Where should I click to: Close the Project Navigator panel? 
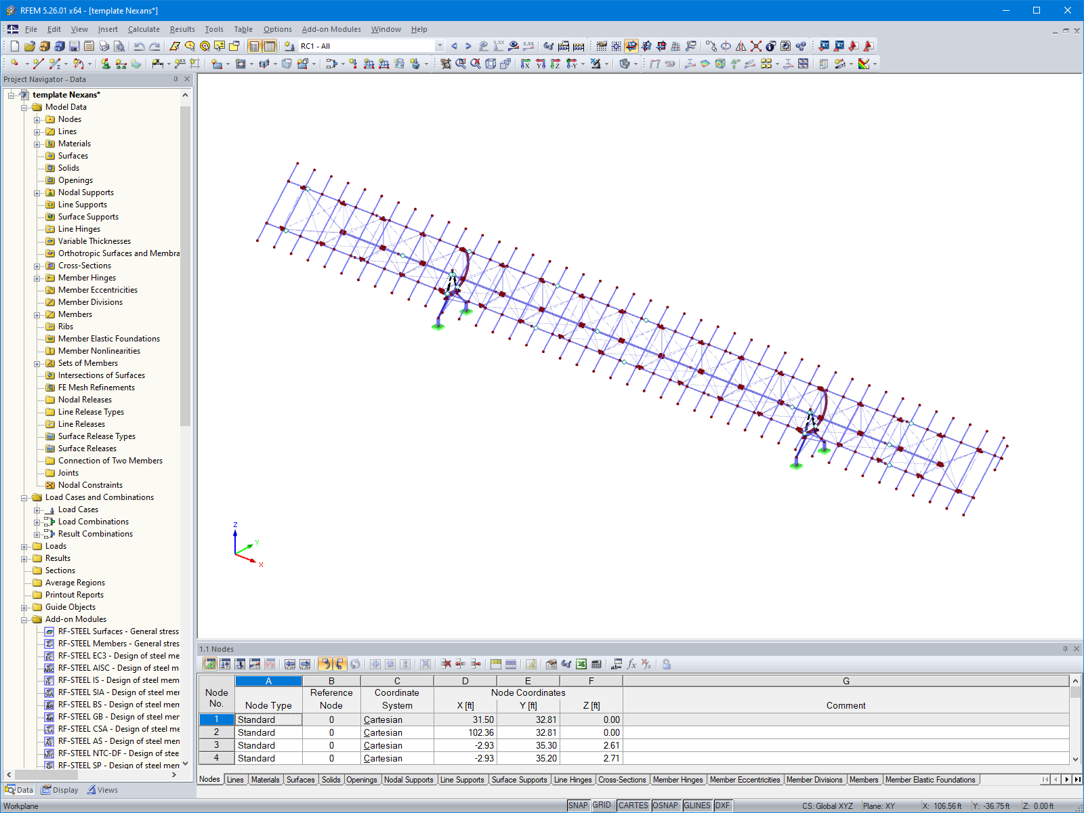187,79
